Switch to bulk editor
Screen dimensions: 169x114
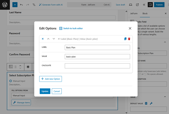[x=71, y=28]
